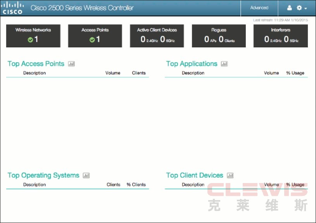316x223 pixels.
Task: Sort Top Operating Systems by Clients column
Action: pos(114,185)
